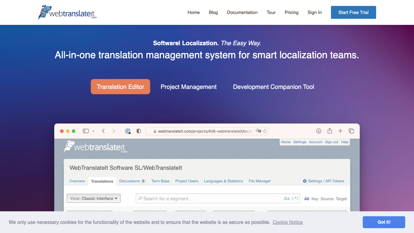The height and width of the screenshot is (233, 414).
Task: Click the tab overview icon
Action: (351, 131)
